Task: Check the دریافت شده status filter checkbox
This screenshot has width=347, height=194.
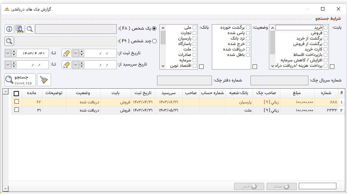Action: [x=248, y=49]
